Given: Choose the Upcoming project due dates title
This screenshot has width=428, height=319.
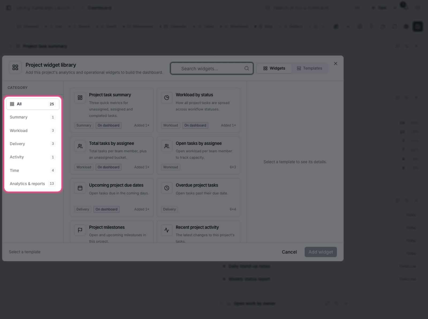Looking at the screenshot, I should click(116, 185).
